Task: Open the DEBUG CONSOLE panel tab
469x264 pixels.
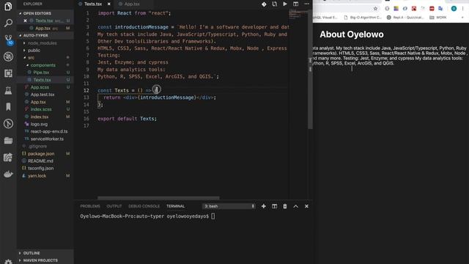Action: pos(144,206)
